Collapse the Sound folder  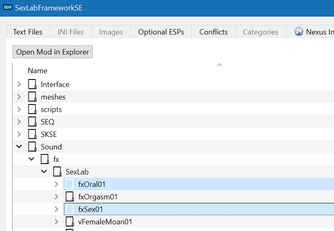tap(19, 147)
